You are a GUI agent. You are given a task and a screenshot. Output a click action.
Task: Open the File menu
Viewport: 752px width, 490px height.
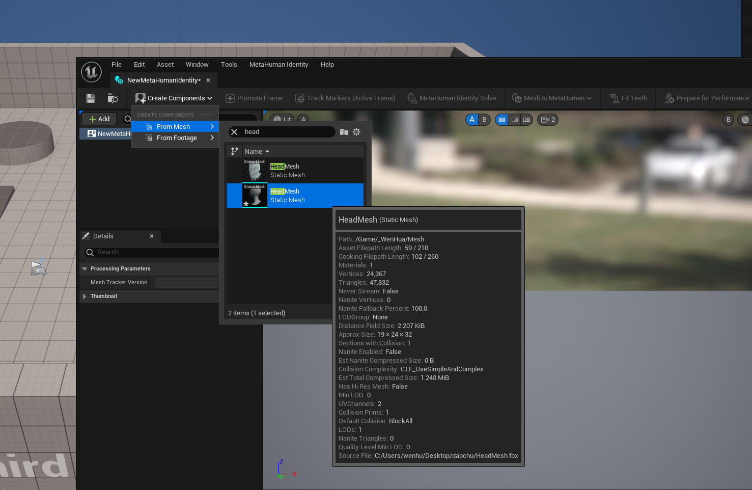117,65
